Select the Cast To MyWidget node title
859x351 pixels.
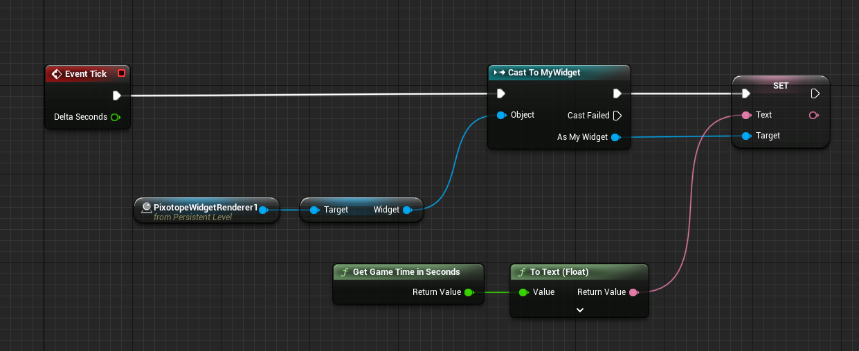[x=544, y=73]
